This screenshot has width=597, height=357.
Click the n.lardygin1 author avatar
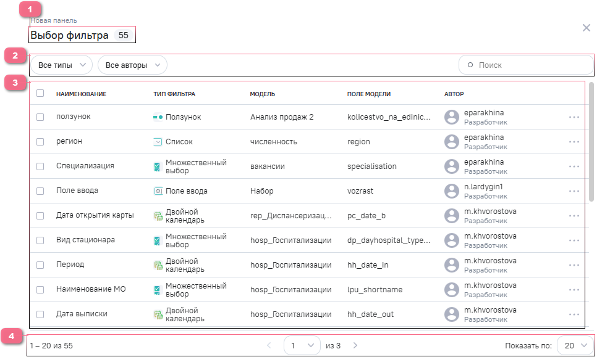click(452, 191)
